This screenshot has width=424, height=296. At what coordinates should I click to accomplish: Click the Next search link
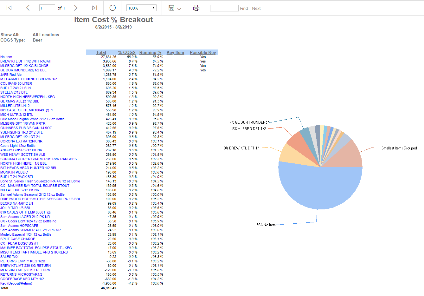(256, 9)
